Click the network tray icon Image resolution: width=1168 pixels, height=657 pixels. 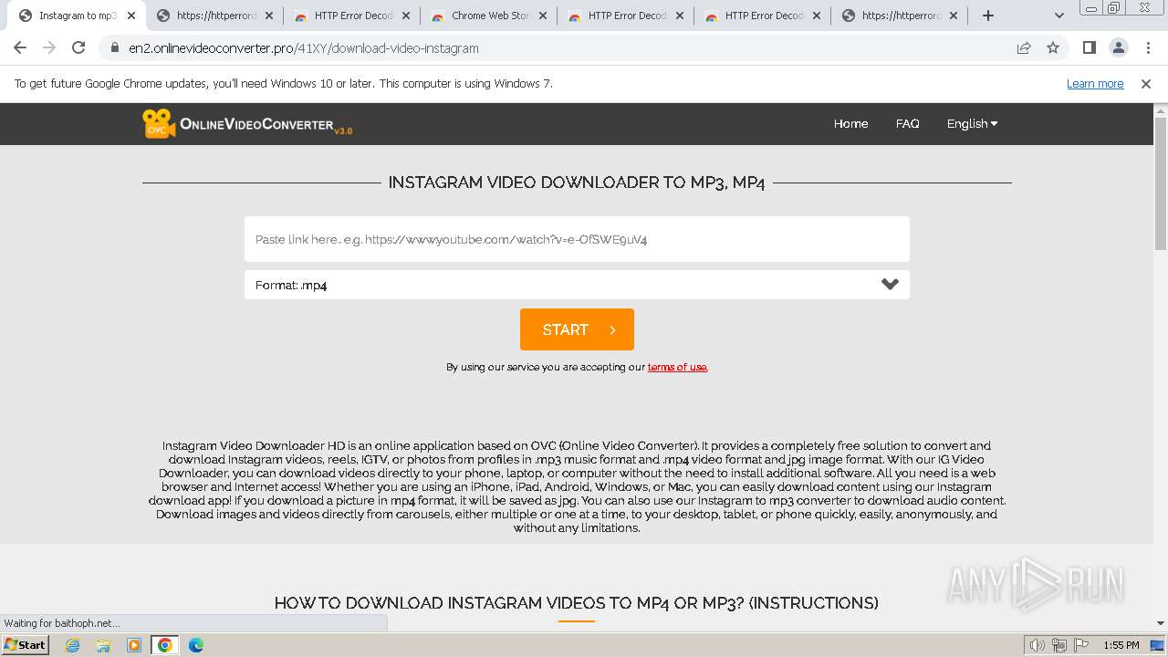tap(1058, 645)
